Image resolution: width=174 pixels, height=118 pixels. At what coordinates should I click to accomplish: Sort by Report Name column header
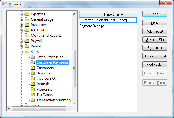click(108, 14)
